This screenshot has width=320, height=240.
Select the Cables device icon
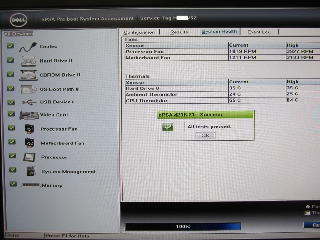point(28,47)
